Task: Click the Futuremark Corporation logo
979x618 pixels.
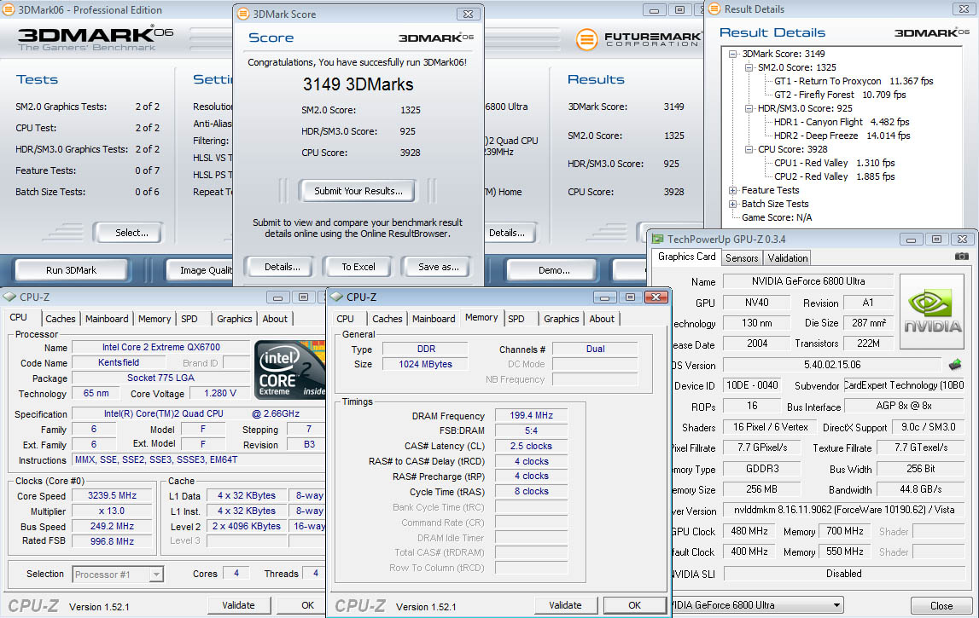Action: (638, 38)
